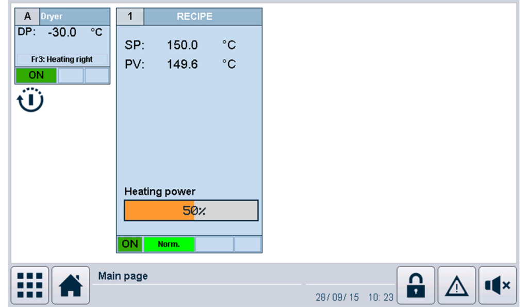Select the number 1 zone label
Screen dimensions: 528x307
point(130,17)
